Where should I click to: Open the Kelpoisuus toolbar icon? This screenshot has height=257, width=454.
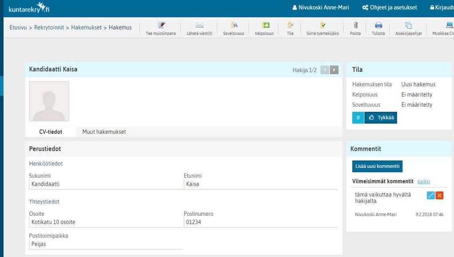click(x=266, y=25)
